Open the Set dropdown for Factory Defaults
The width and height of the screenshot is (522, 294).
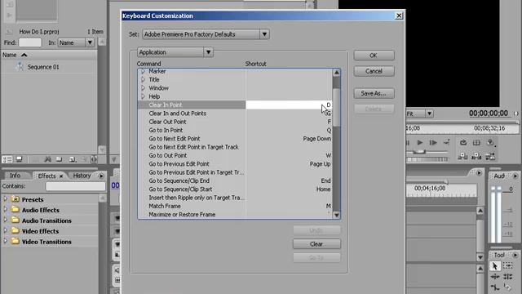(x=264, y=34)
